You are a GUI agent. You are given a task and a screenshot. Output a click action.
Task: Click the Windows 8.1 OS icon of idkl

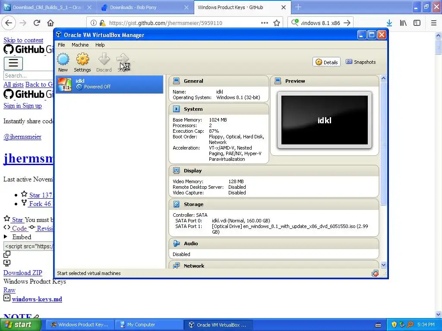[x=65, y=84]
